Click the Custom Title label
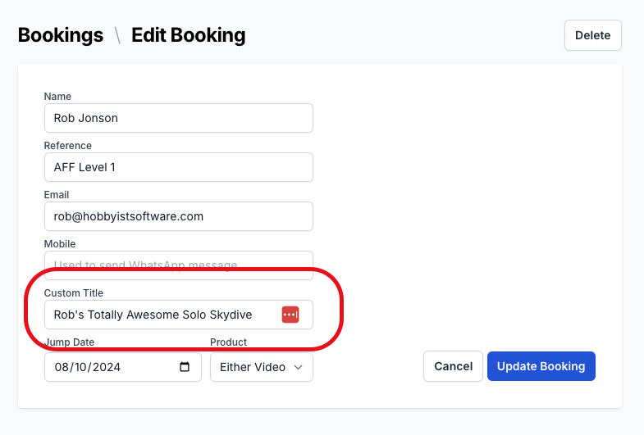Screen dimensions: 644x435 click(74, 293)
